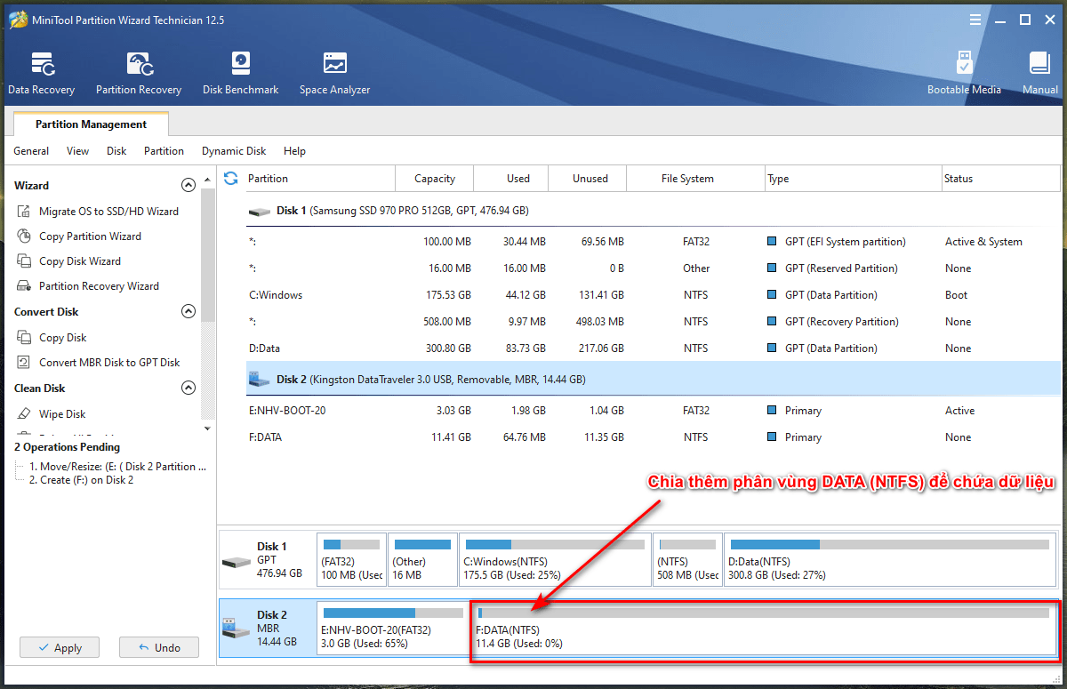Select the 508.00 MB Recovery Partition row

pyautogui.click(x=654, y=322)
